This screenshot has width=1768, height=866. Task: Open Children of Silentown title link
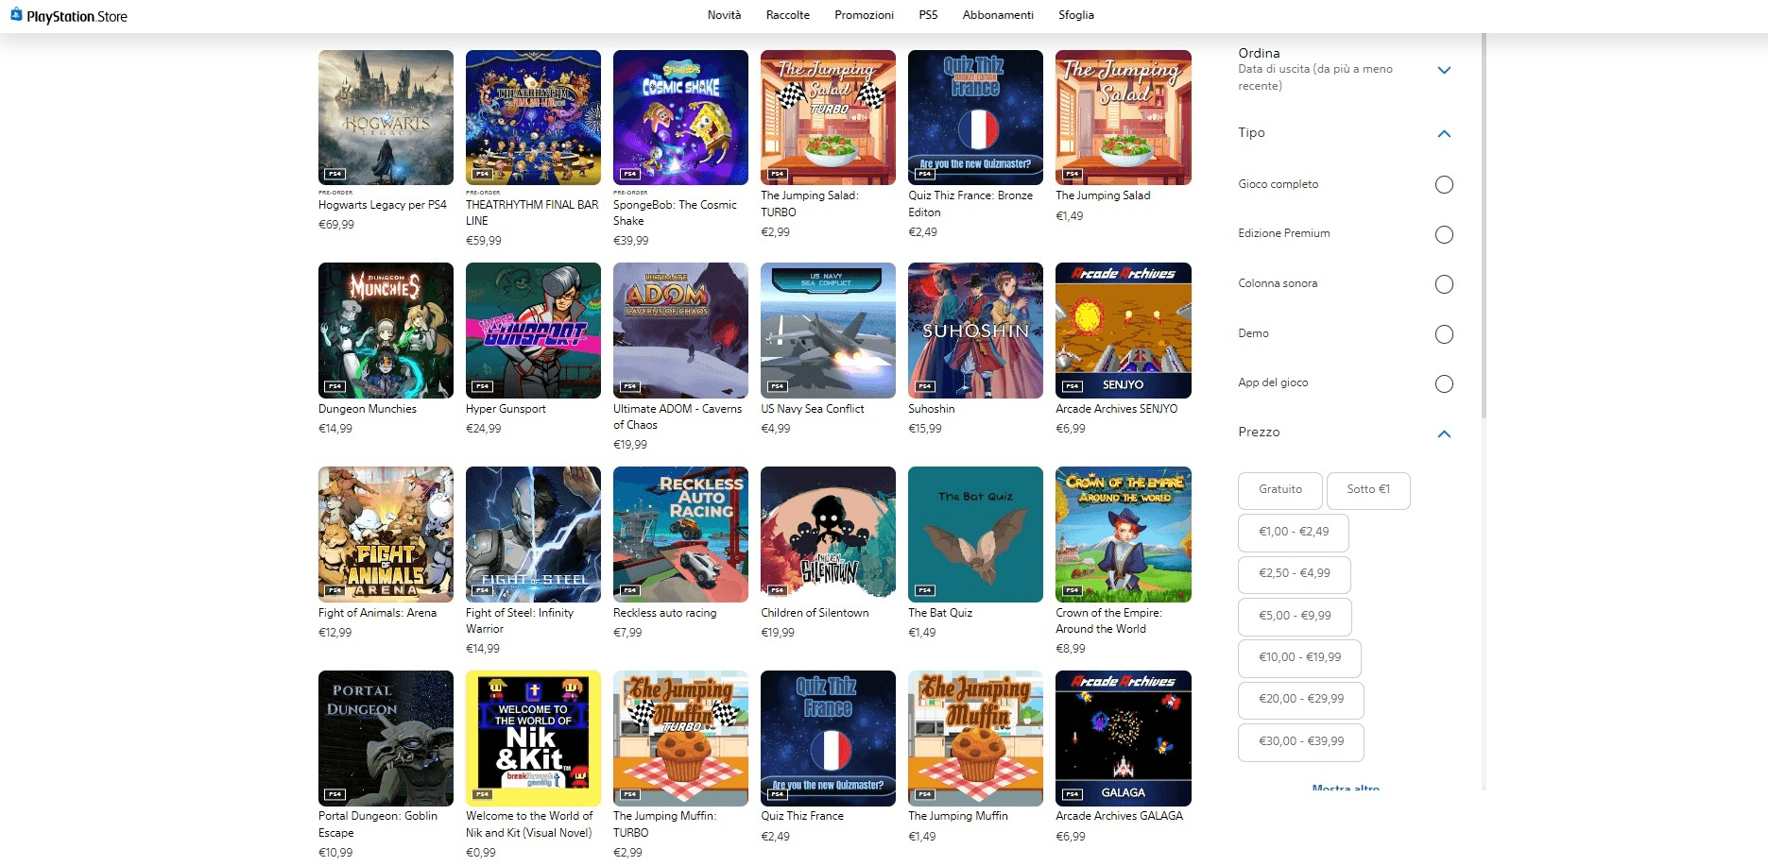pyautogui.click(x=815, y=613)
